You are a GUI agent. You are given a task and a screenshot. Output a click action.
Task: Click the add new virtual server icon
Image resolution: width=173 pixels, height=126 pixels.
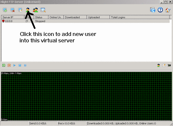tap(5, 10)
